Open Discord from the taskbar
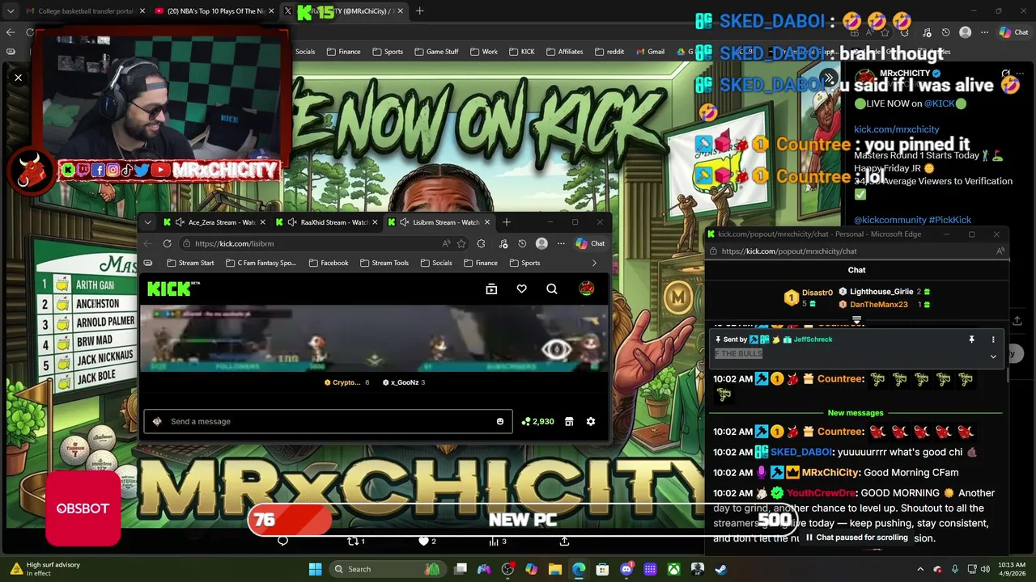Screen dimensions: 1036x582 626,569
